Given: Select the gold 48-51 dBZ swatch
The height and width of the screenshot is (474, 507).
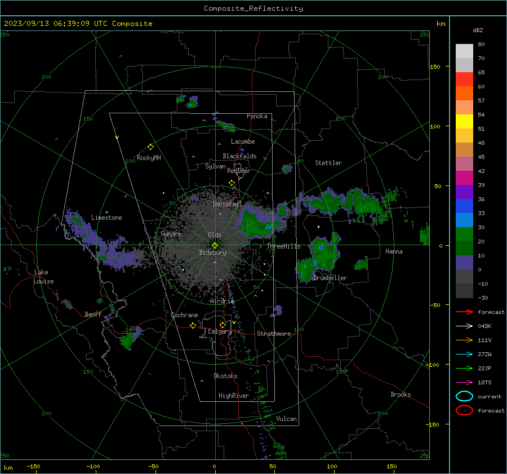Looking at the screenshot, I should tap(464, 136).
